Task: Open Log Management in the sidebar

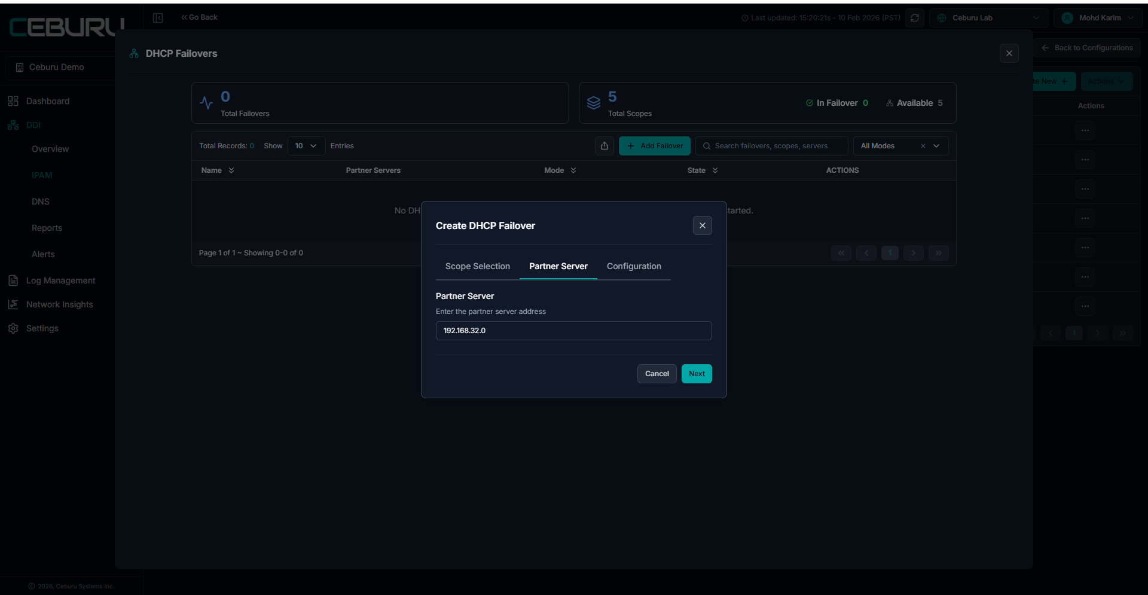Action: click(60, 280)
